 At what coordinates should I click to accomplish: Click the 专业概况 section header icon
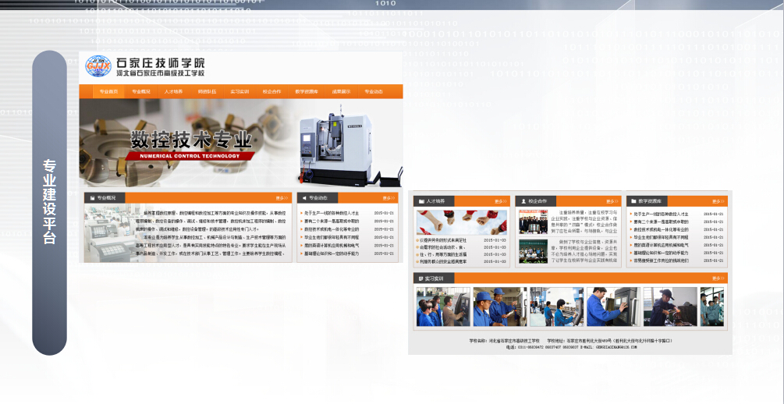tap(91, 198)
